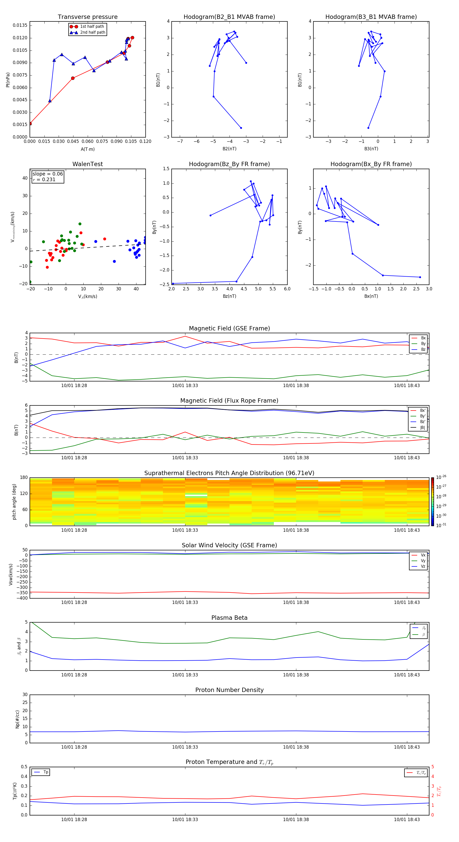
Task: Select the 'Hodogram(B3_B1 MVAB frame)' title
Action: (371, 17)
